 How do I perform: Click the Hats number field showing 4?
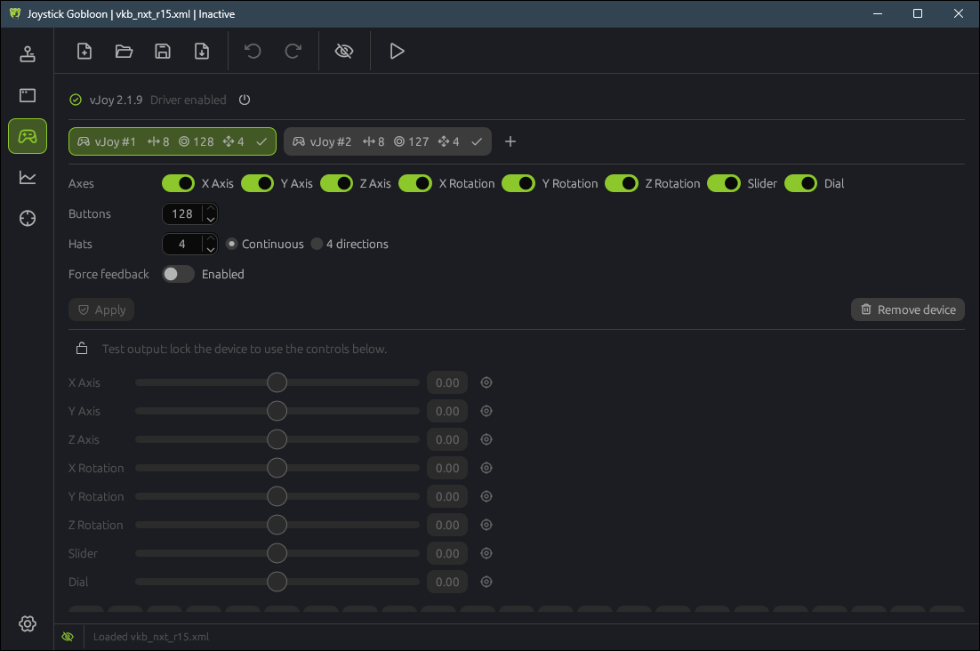tap(182, 245)
